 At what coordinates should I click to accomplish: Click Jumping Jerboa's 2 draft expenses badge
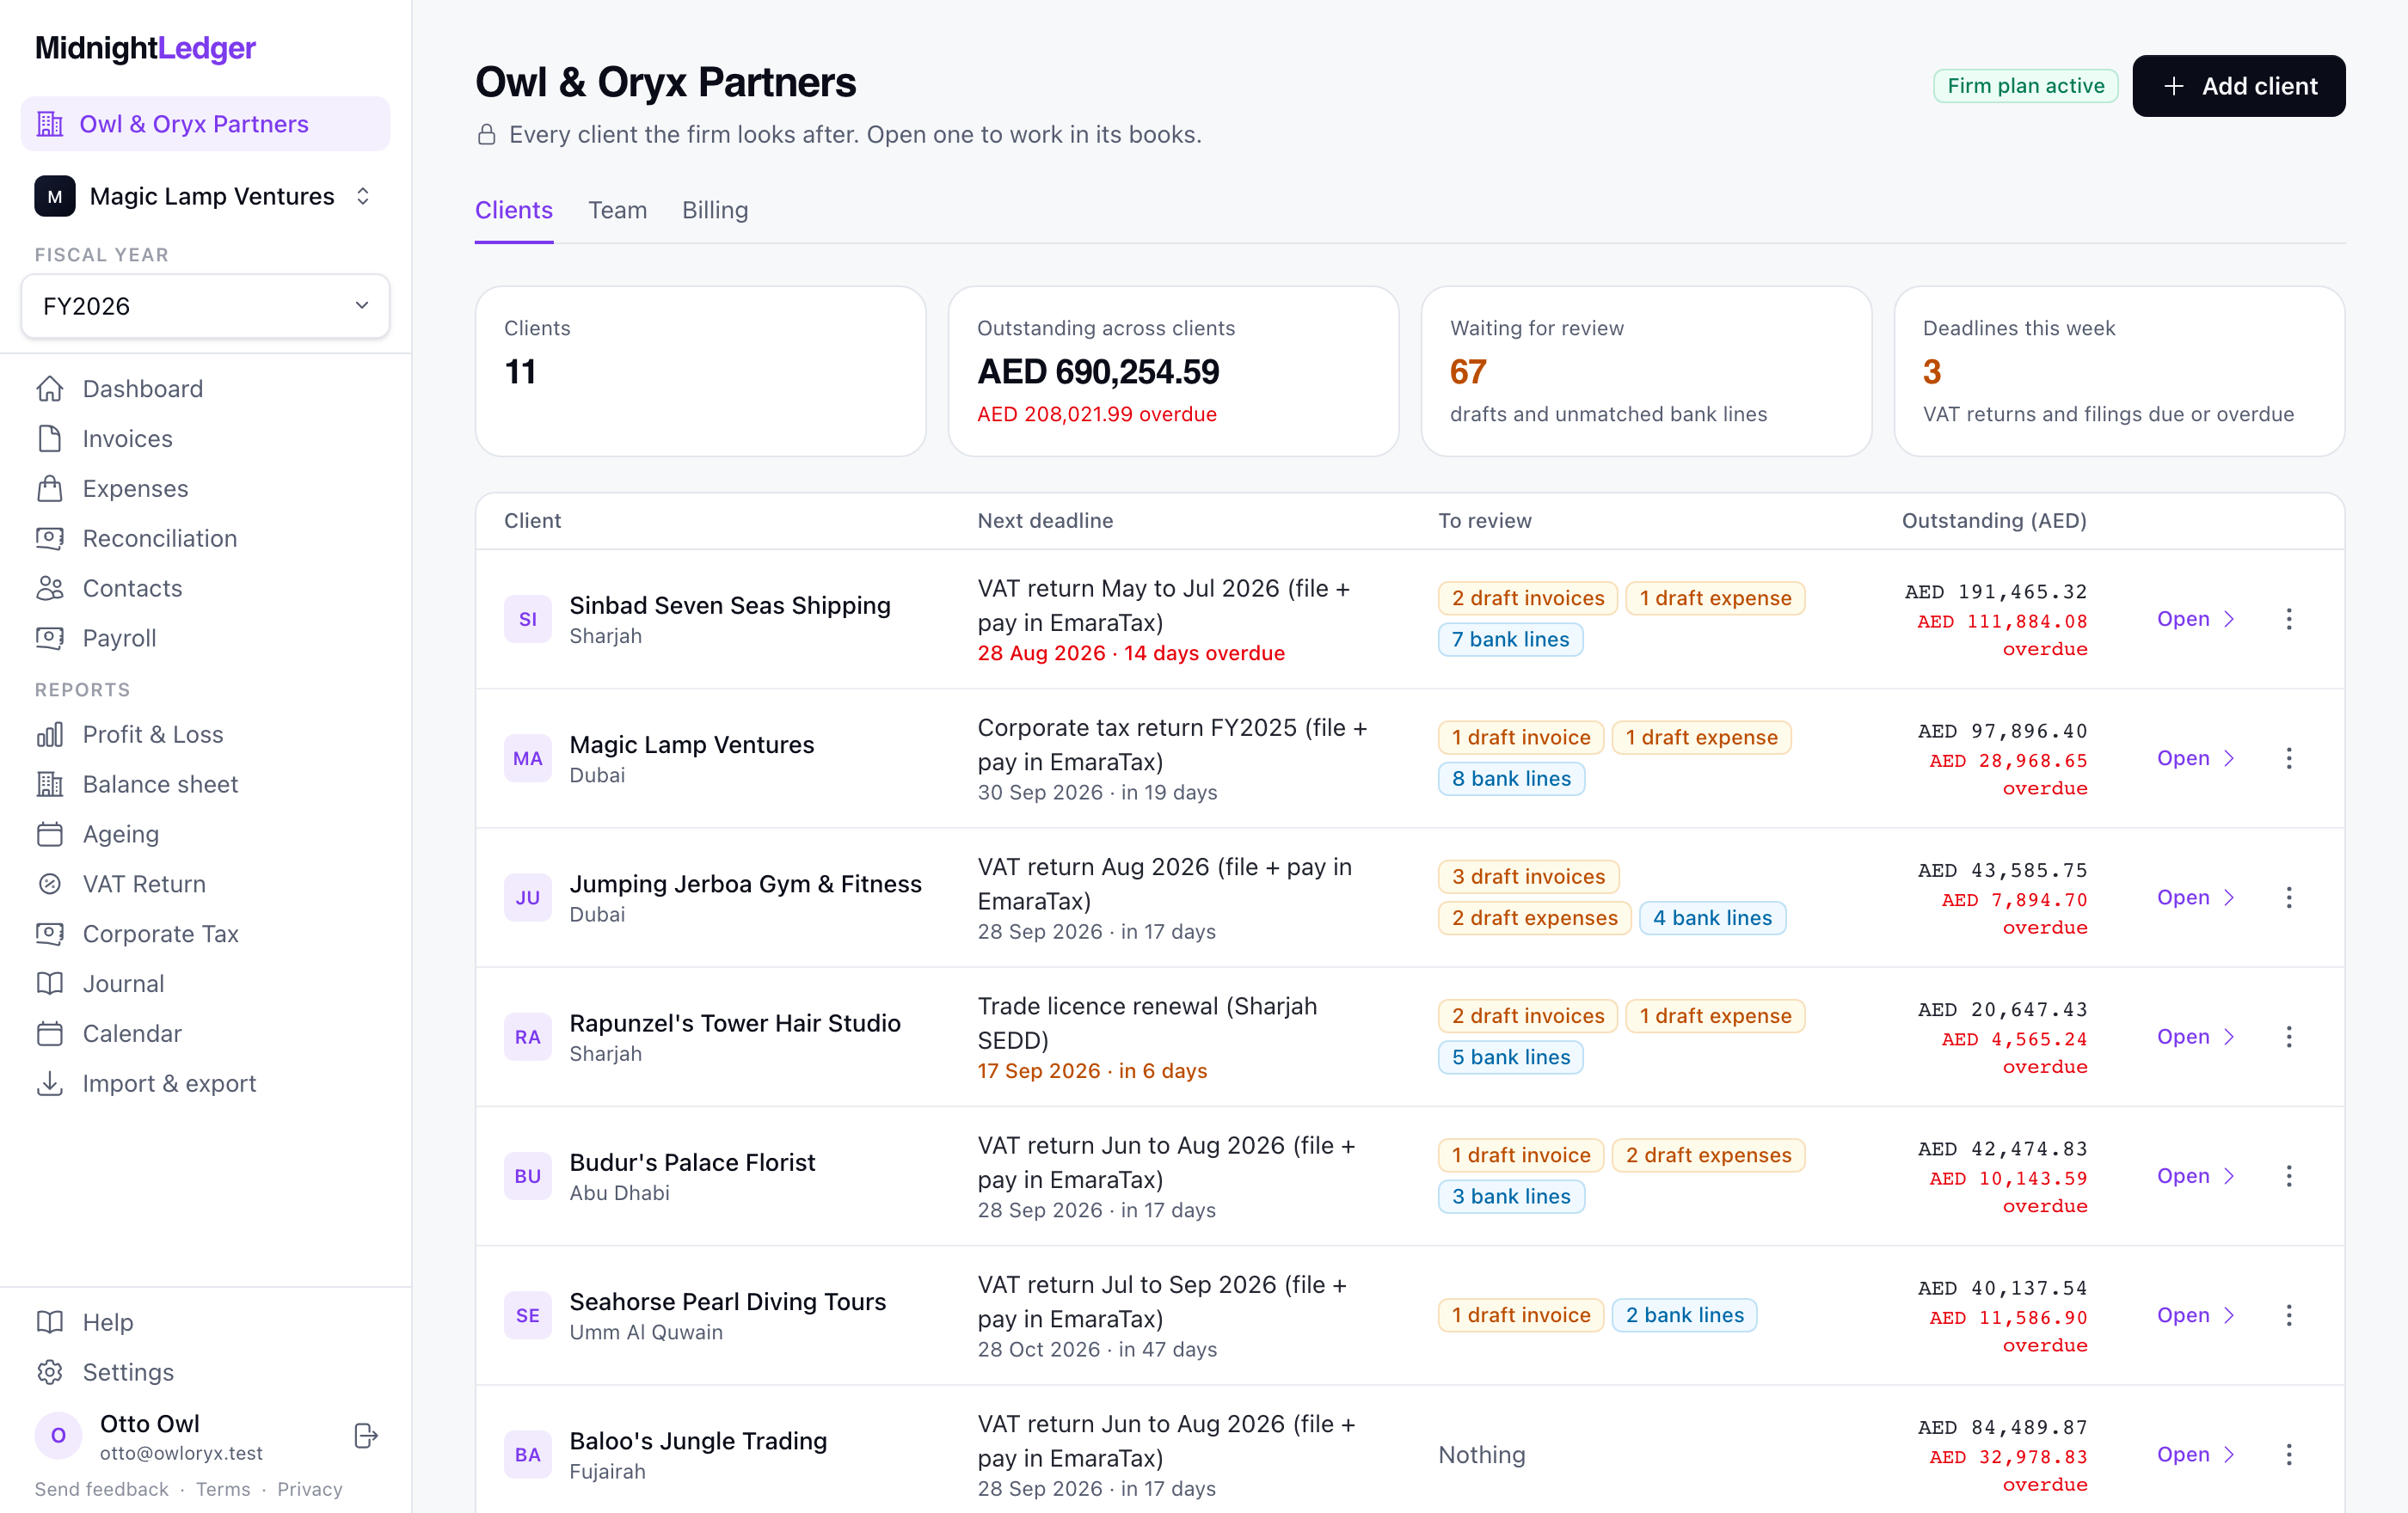coord(1534,918)
